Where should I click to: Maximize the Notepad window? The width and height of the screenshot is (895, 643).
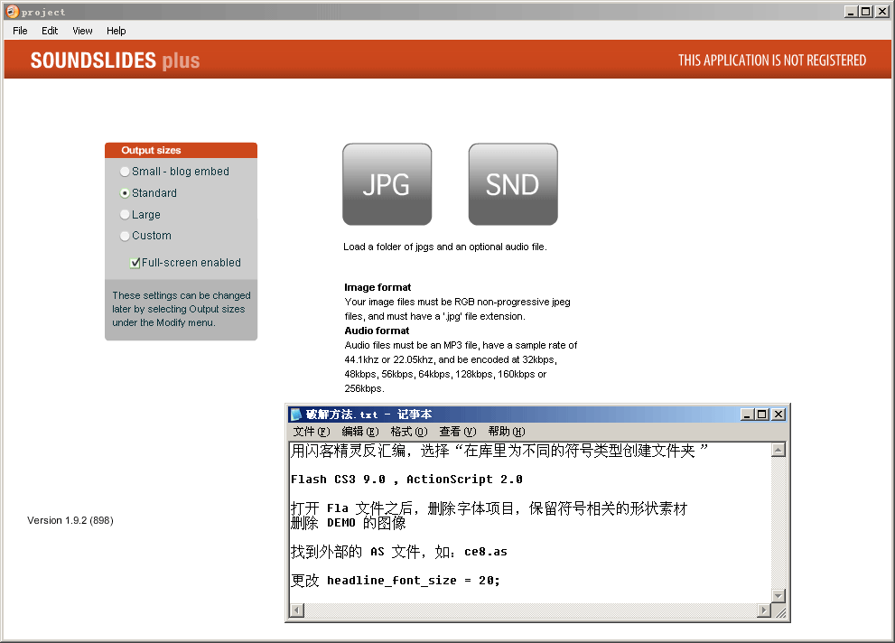[762, 415]
